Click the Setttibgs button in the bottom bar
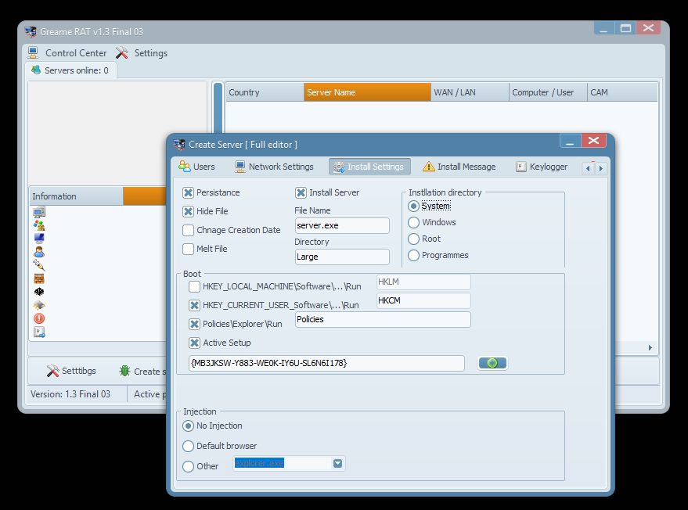Image resolution: width=688 pixels, height=510 pixels. [x=71, y=371]
